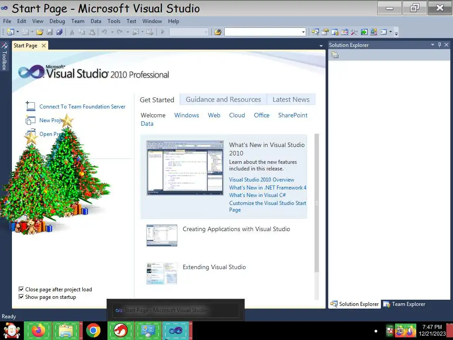Click the Open File toolbar icon
The height and width of the screenshot is (340, 453).
[x=40, y=32]
